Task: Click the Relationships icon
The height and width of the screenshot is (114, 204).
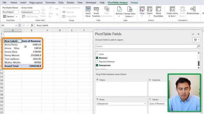Action: pos(193,9)
